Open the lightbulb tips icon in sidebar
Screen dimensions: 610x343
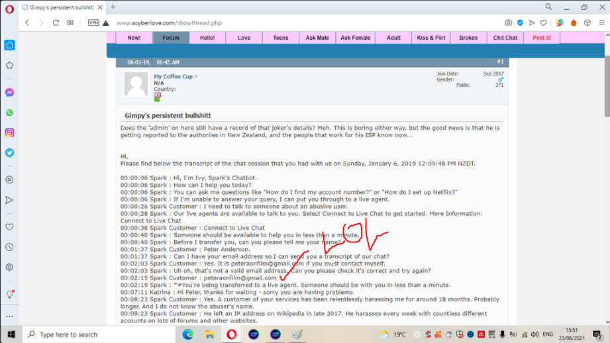10,295
